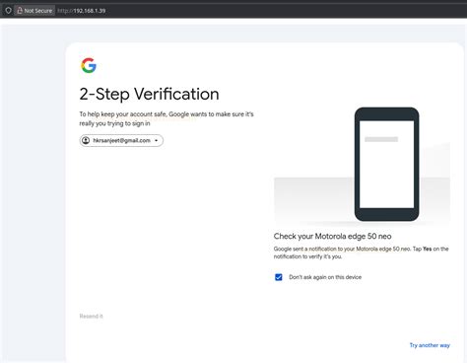Click the 'To help keep your account safe' text
Viewport: 467px width, 363px height.
(x=167, y=118)
